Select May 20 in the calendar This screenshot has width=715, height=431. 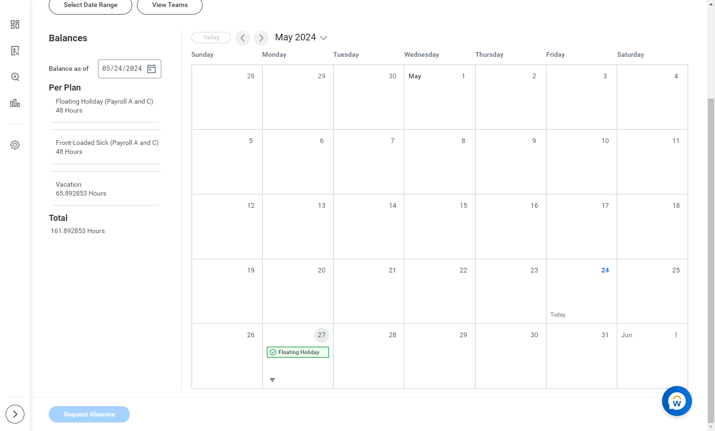[298, 291]
